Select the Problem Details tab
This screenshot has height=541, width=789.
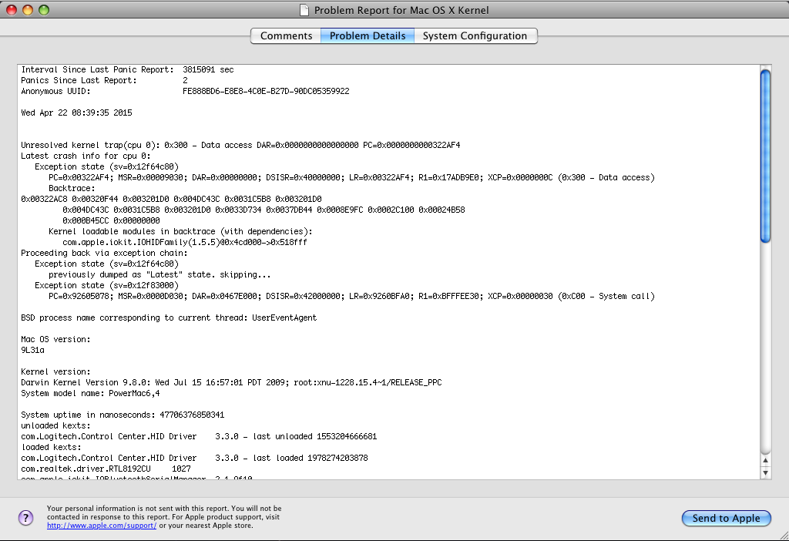click(x=368, y=35)
